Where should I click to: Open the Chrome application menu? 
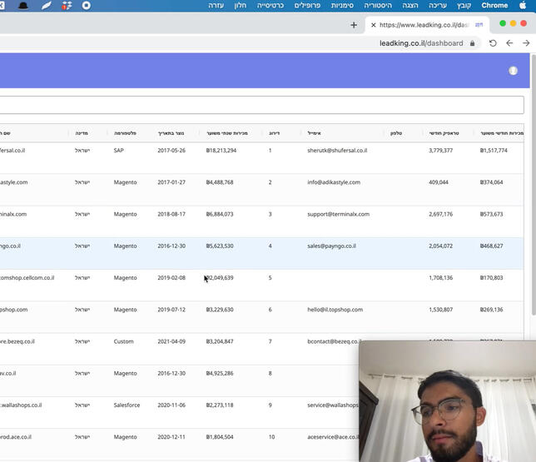494,5
